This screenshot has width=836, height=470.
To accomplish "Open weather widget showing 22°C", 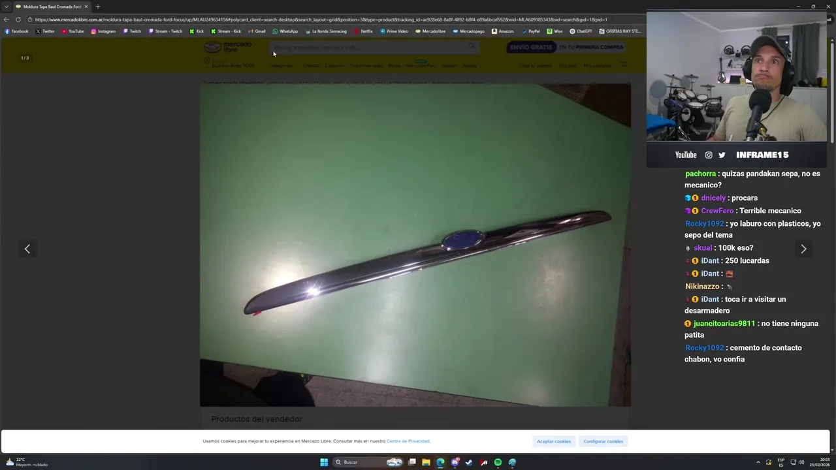I will point(26,462).
